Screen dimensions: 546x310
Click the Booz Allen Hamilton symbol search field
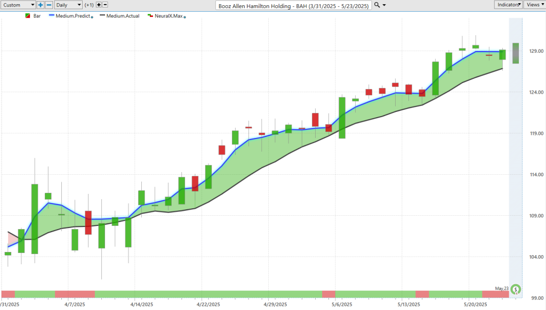click(294, 5)
